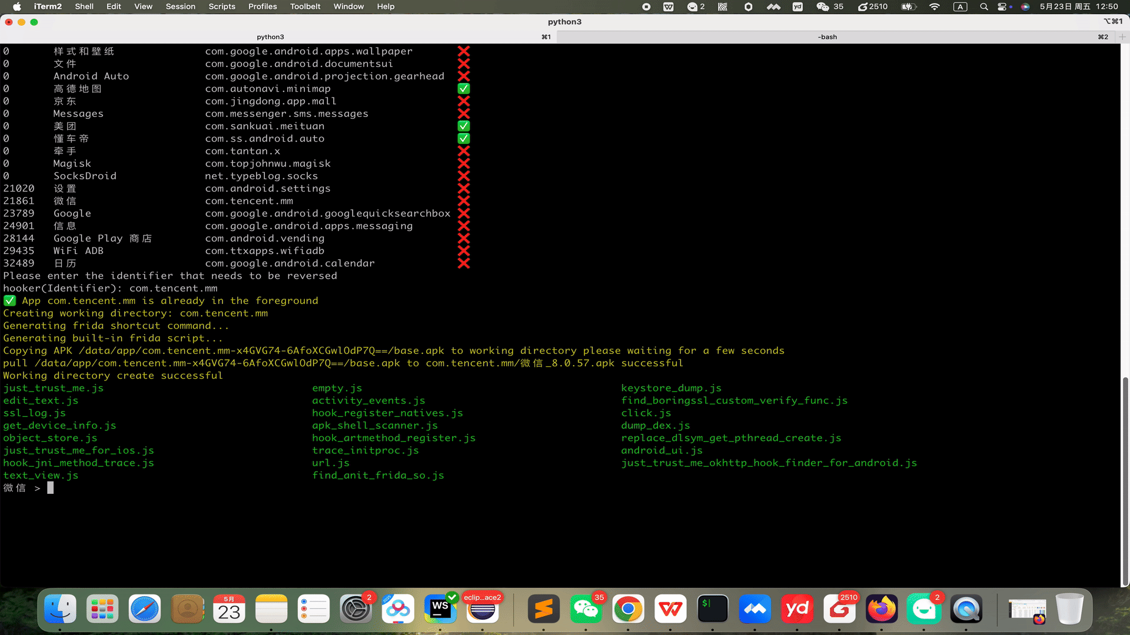This screenshot has width=1130, height=635.
Task: Click the iTerm terminal dock icon
Action: click(713, 609)
